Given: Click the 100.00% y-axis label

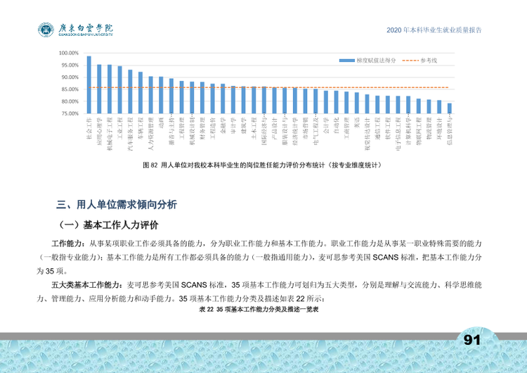Looking at the screenshot, I should coord(69,53).
